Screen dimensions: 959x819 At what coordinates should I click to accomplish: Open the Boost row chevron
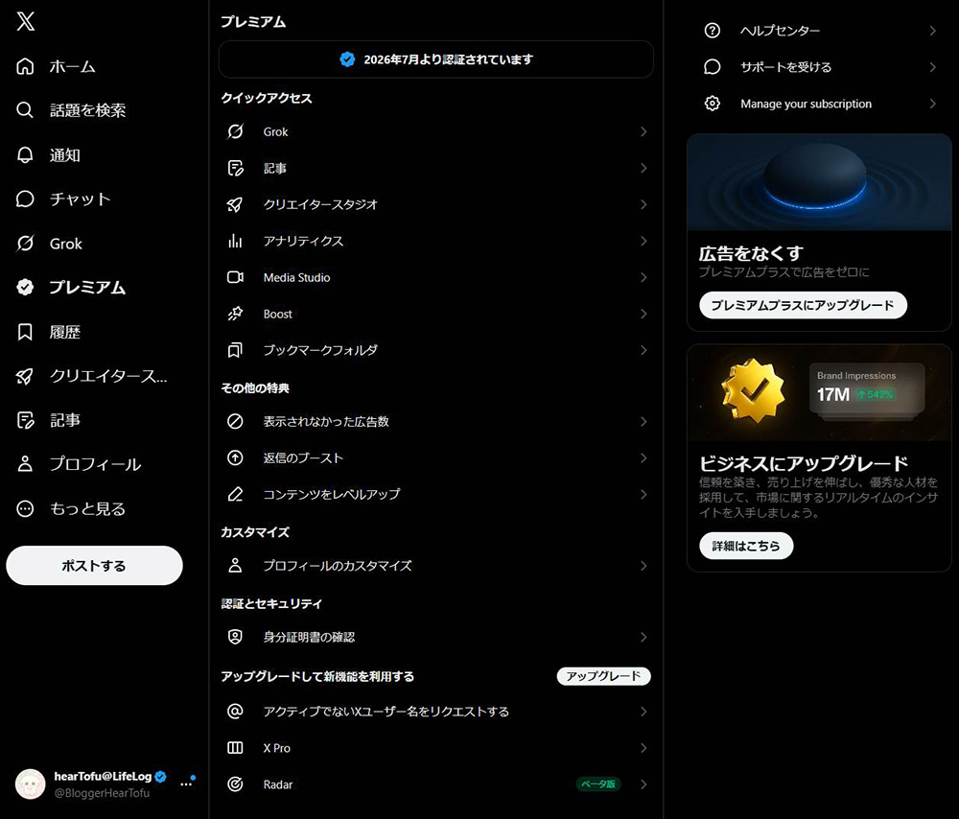pos(643,314)
